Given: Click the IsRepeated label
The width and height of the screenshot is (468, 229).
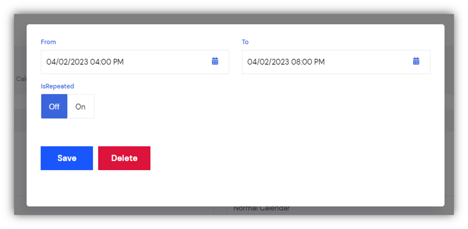Looking at the screenshot, I should click(x=57, y=86).
